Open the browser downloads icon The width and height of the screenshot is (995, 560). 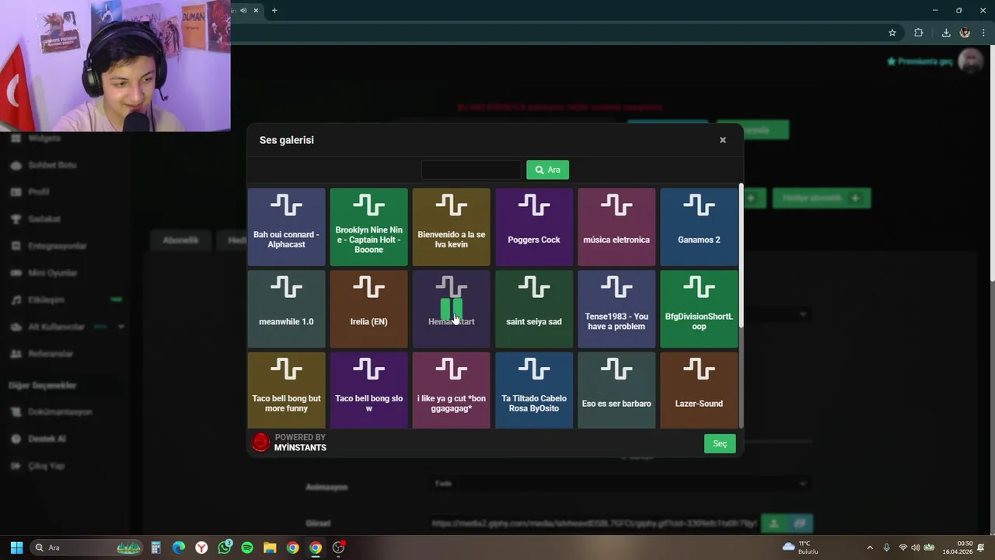[x=946, y=33]
